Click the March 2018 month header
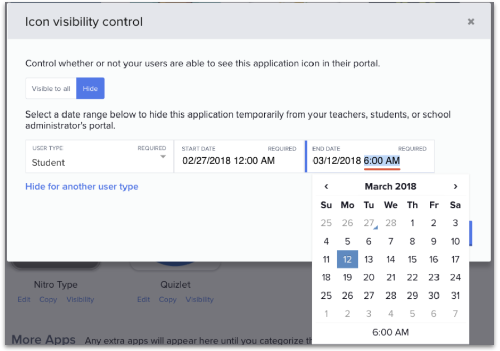 click(391, 187)
